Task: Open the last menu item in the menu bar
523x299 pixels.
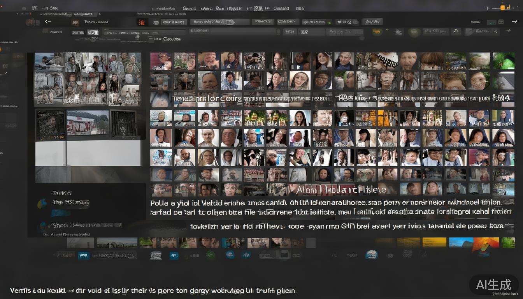Action: tap(300, 8)
